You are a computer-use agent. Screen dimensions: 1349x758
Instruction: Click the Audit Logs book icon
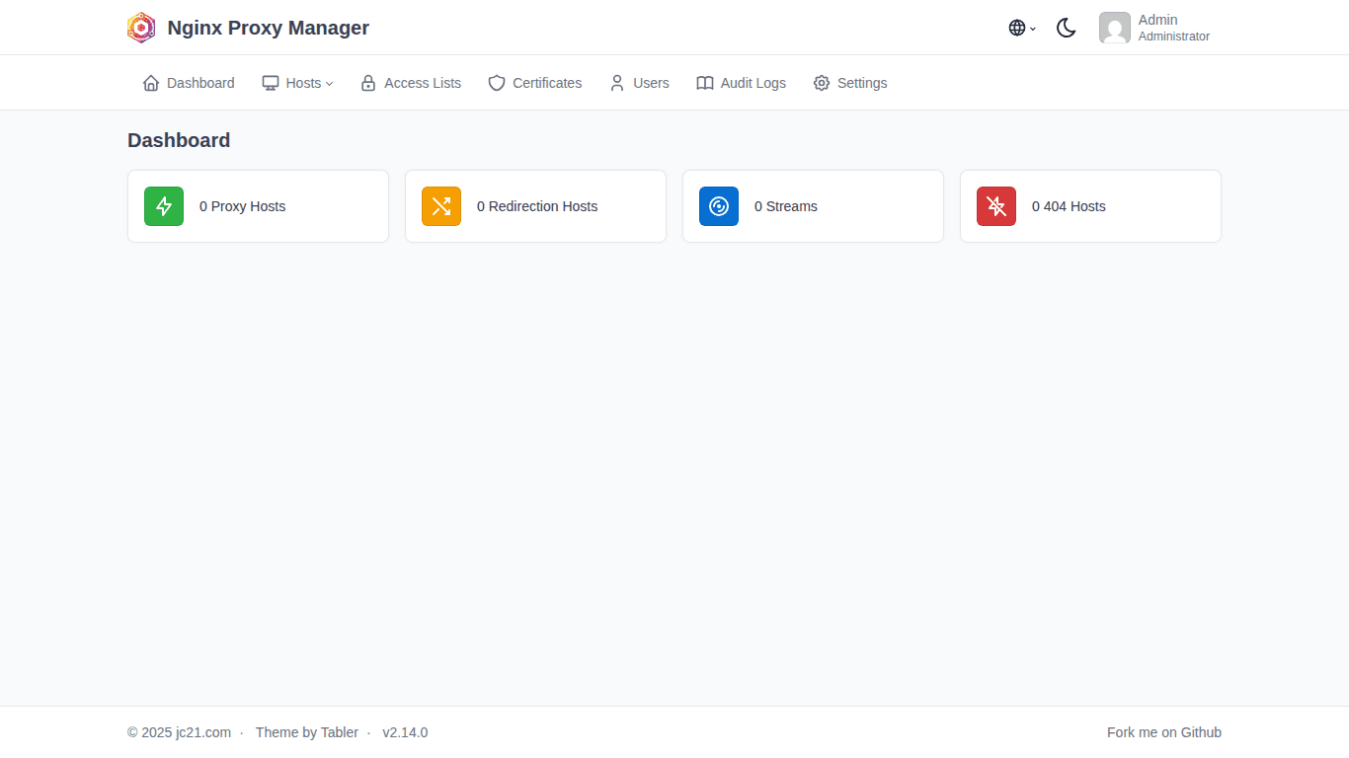click(x=705, y=83)
